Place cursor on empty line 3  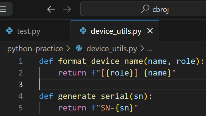123,84
